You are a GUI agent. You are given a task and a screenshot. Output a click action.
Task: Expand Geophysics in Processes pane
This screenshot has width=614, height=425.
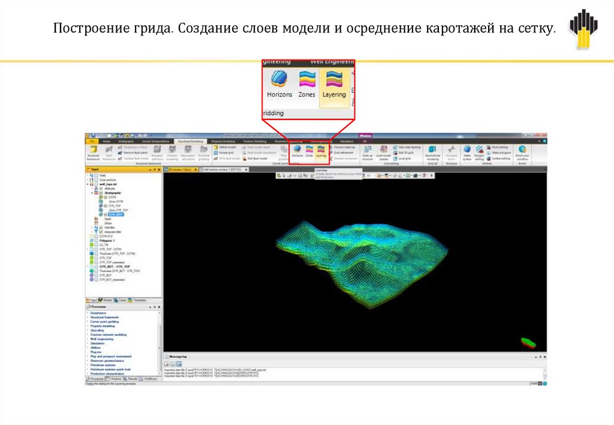[x=88, y=313]
